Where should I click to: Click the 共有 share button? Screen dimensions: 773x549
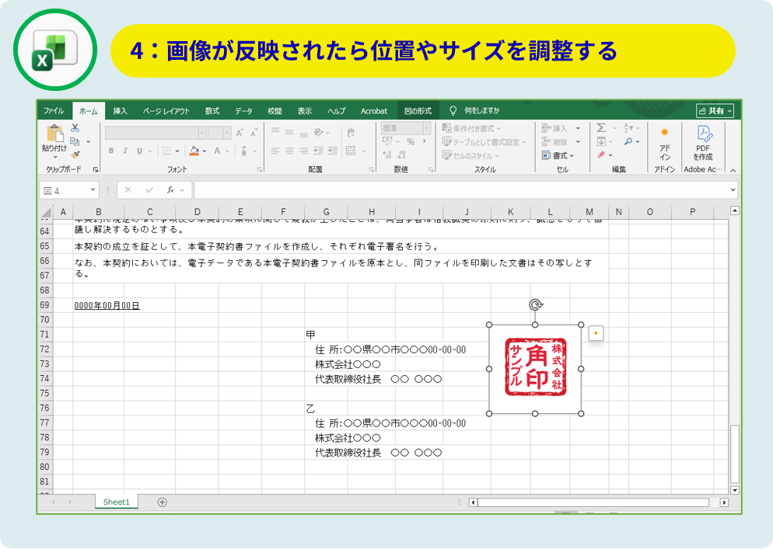(x=715, y=111)
